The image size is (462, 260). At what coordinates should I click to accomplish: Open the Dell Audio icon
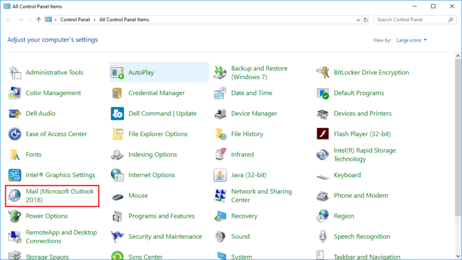(x=15, y=114)
